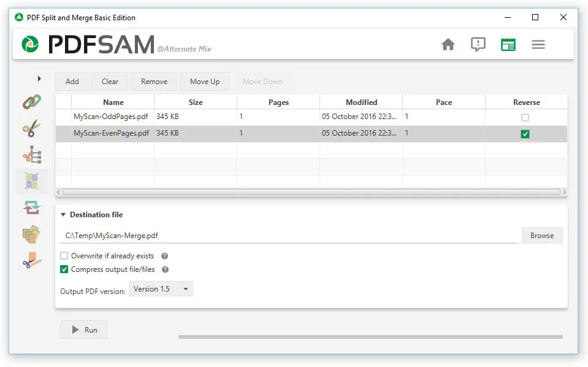Uncheck Reverse for MyScan-EvenPages.pdf

coord(525,134)
